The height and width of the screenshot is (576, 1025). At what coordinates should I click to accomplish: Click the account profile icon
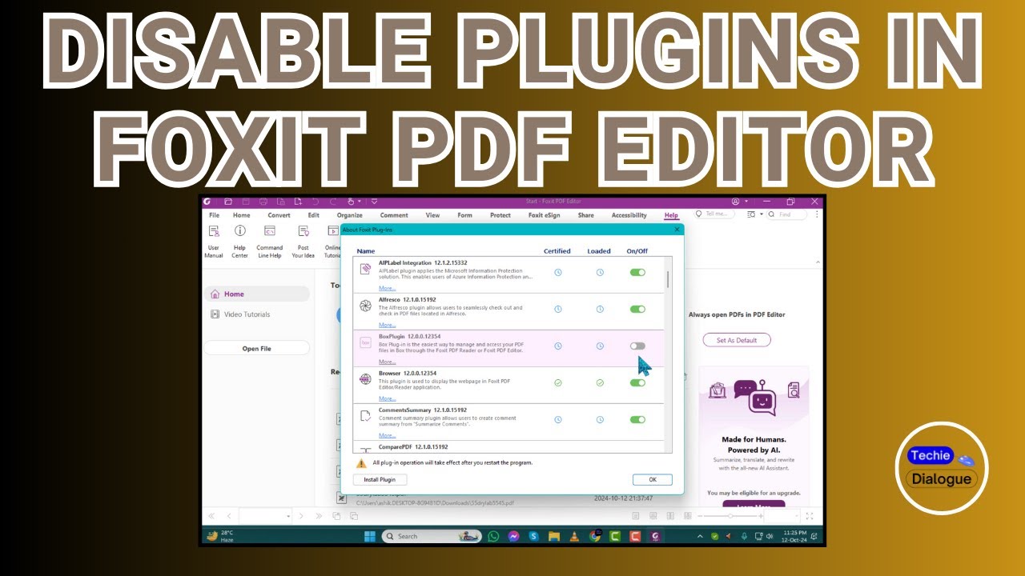736,202
